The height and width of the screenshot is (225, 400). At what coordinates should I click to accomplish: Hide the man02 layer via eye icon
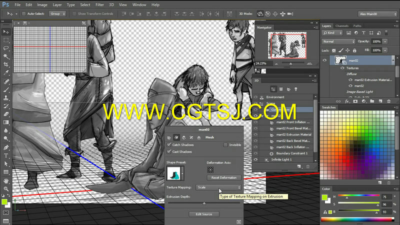click(x=324, y=60)
